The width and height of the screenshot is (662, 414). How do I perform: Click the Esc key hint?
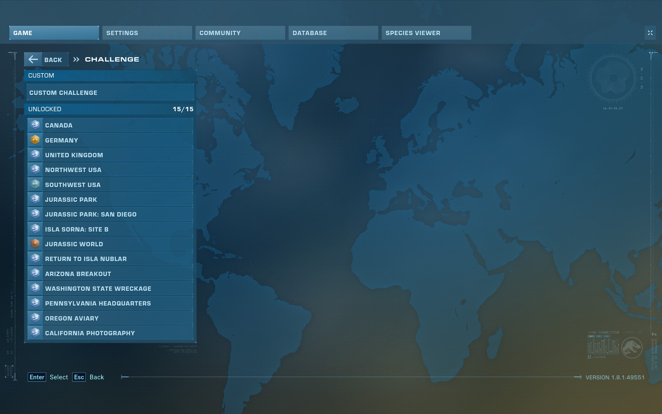(79, 377)
